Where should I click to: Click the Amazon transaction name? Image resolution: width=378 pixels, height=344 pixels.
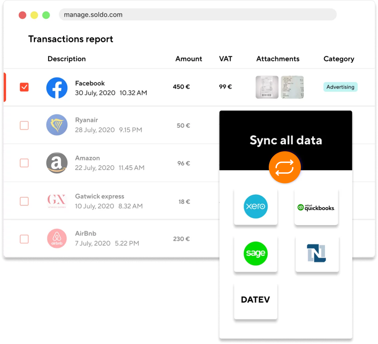[87, 158]
